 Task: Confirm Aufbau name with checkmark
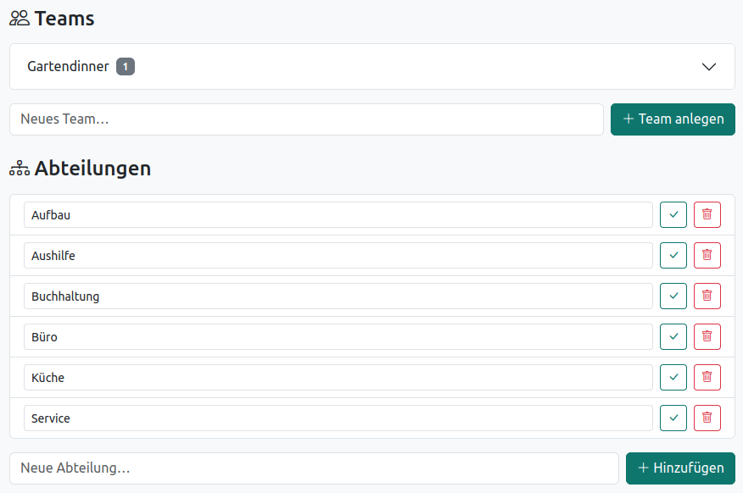pyautogui.click(x=673, y=215)
